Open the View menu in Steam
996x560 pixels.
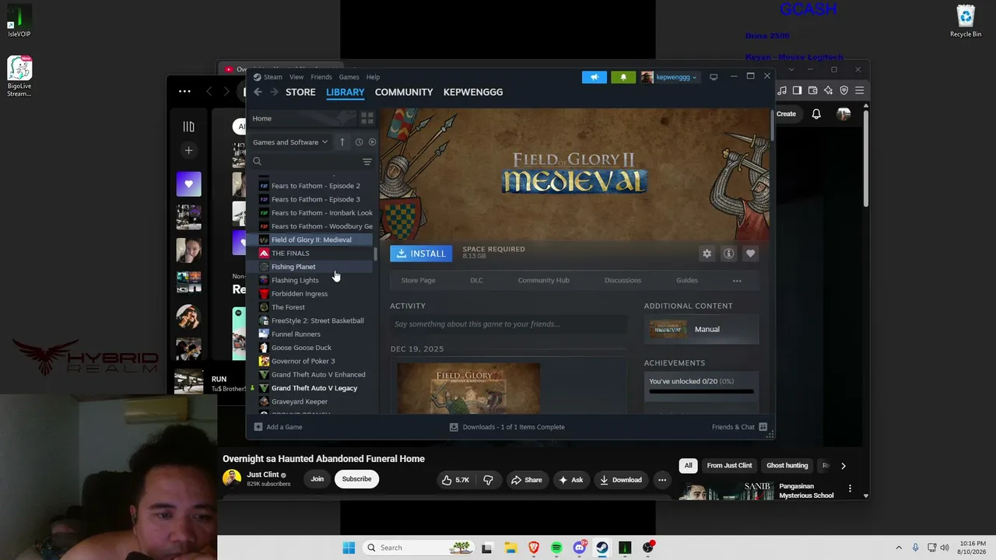point(296,77)
